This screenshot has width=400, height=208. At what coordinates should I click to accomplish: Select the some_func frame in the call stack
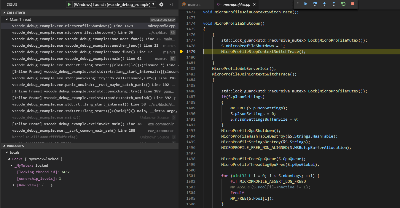[89, 52]
